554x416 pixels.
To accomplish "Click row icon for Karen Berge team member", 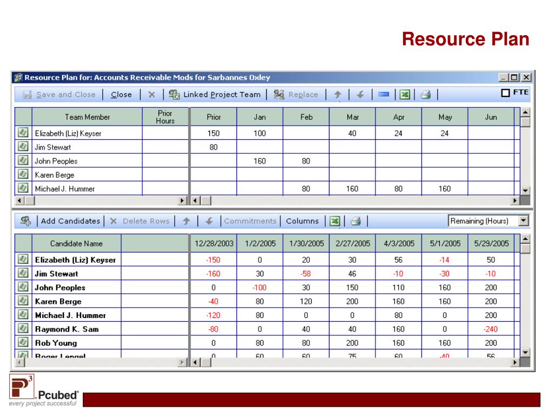I will click(23, 174).
